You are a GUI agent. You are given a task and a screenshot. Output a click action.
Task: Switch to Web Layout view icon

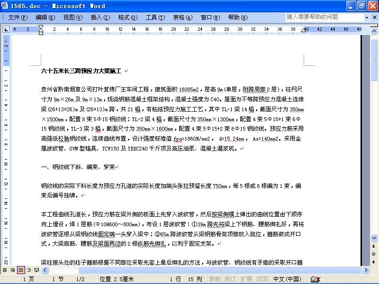(13, 270)
